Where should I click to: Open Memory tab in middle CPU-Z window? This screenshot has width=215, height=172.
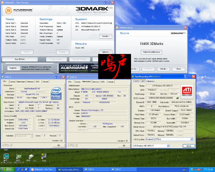tap(96, 82)
